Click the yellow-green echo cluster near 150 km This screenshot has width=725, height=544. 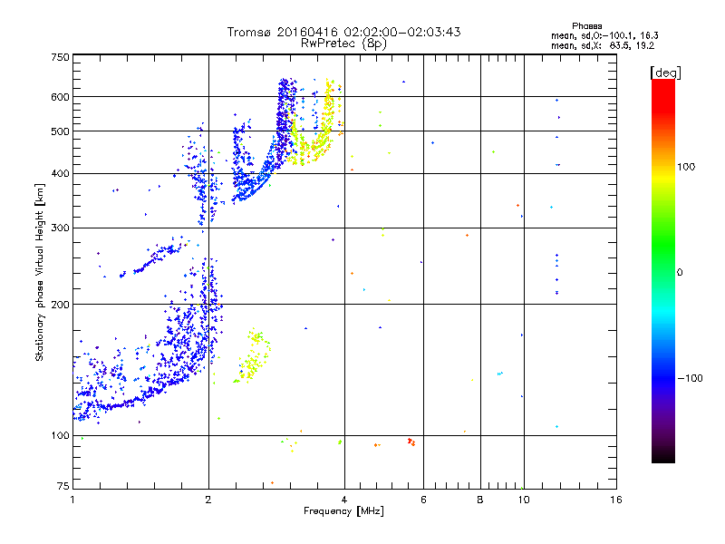[x=253, y=356]
